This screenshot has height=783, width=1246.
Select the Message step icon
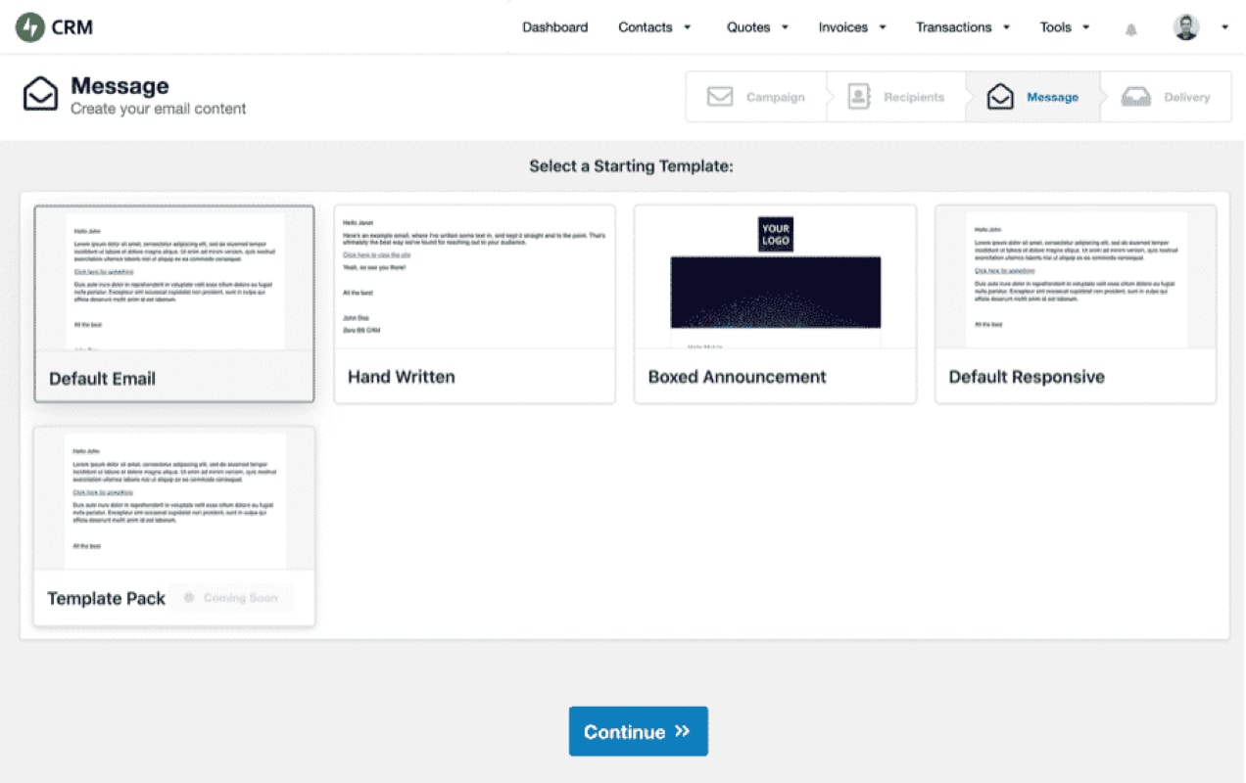click(x=999, y=97)
